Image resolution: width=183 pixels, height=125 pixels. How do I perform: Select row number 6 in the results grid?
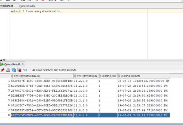click(x=9, y=105)
